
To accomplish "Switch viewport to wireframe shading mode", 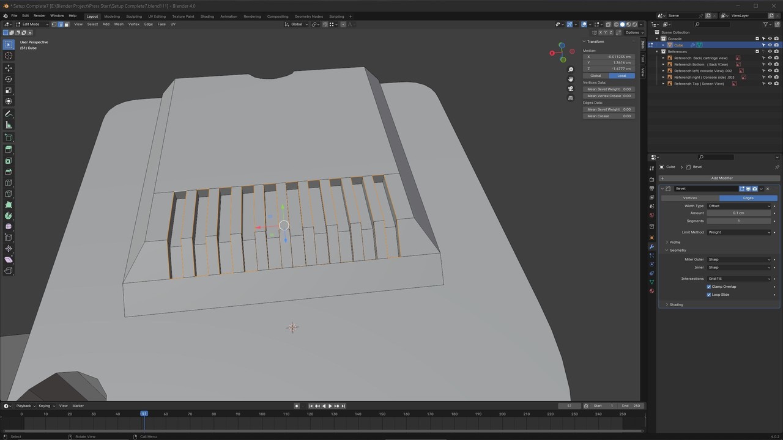I will click(617, 24).
